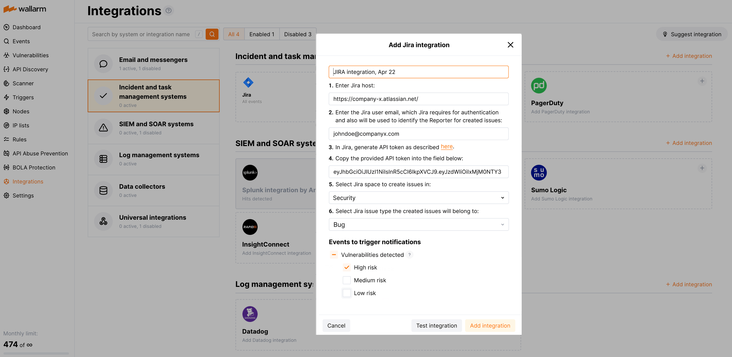The image size is (732, 357).
Task: Open Scanner from the sidebar
Action: pos(23,83)
